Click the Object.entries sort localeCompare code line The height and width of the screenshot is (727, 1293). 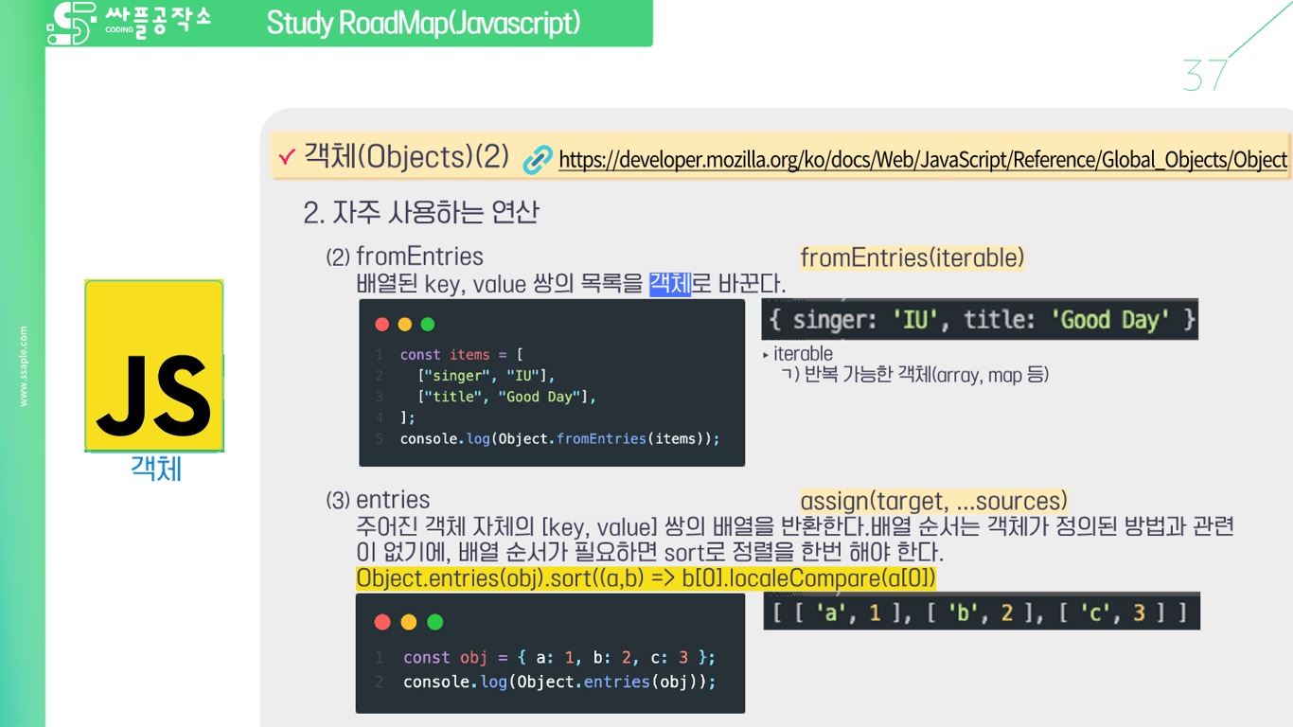644,578
